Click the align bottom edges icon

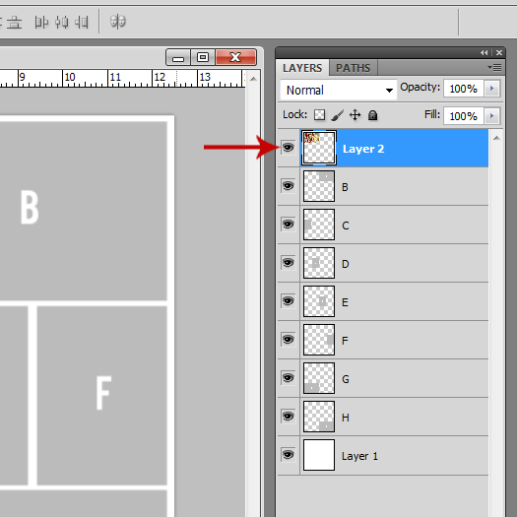click(14, 23)
